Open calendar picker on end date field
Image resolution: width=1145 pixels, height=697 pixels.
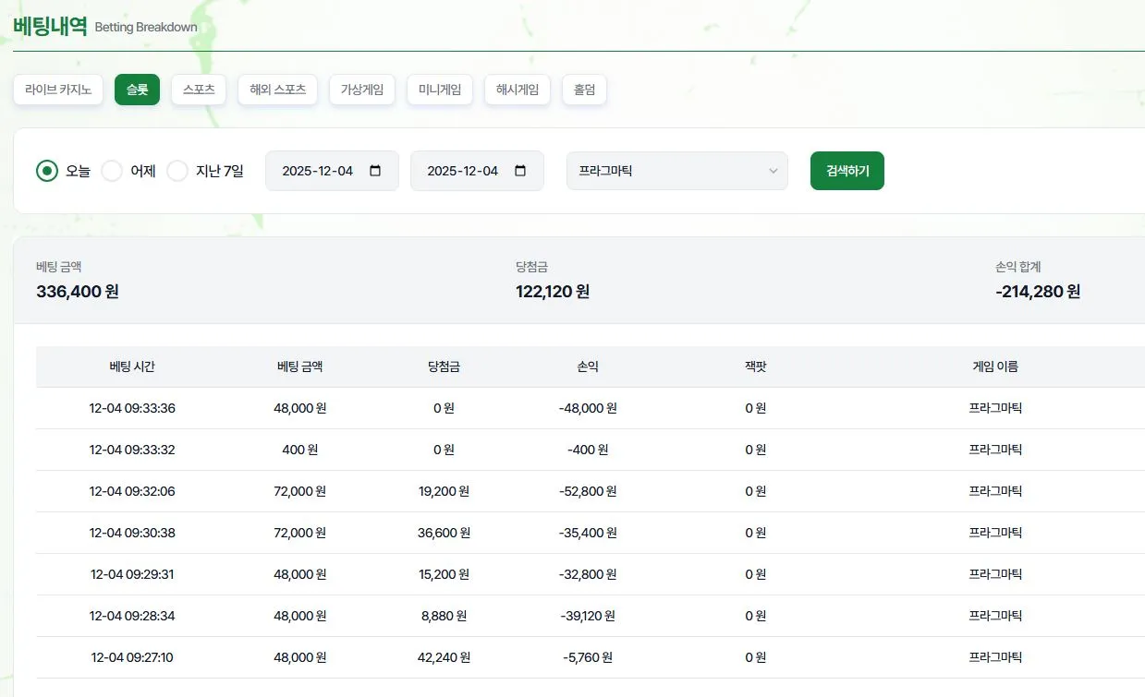point(520,171)
